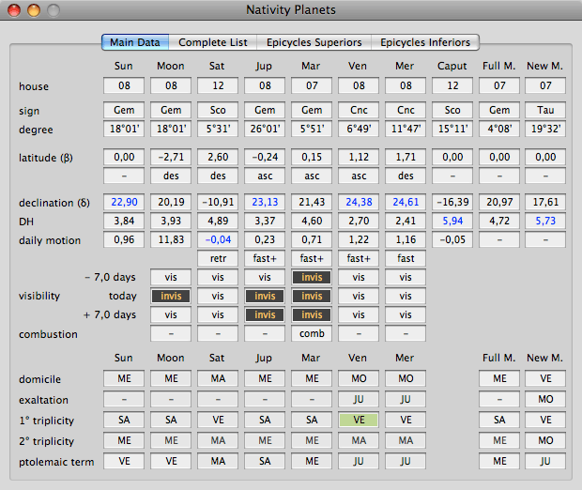Click Jupiter latitude value -0,24
This screenshot has height=490, width=582.
265,157
